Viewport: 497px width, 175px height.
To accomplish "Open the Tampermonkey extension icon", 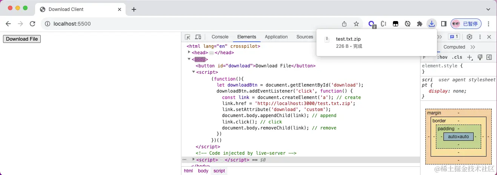I will click(396, 24).
